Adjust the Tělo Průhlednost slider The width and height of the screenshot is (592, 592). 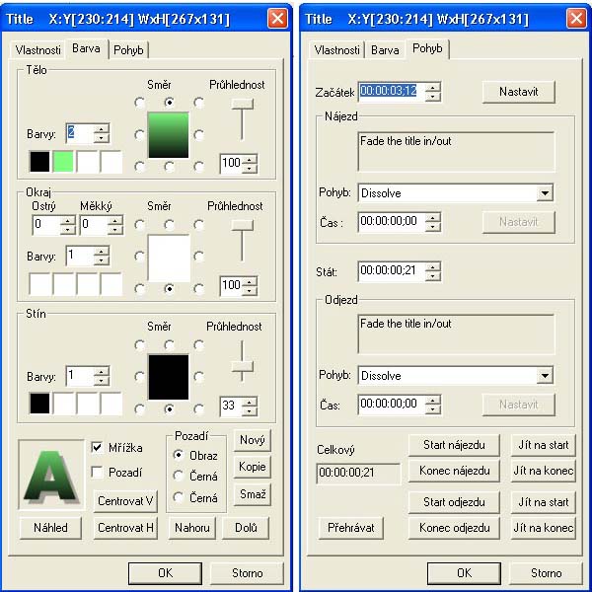point(242,106)
